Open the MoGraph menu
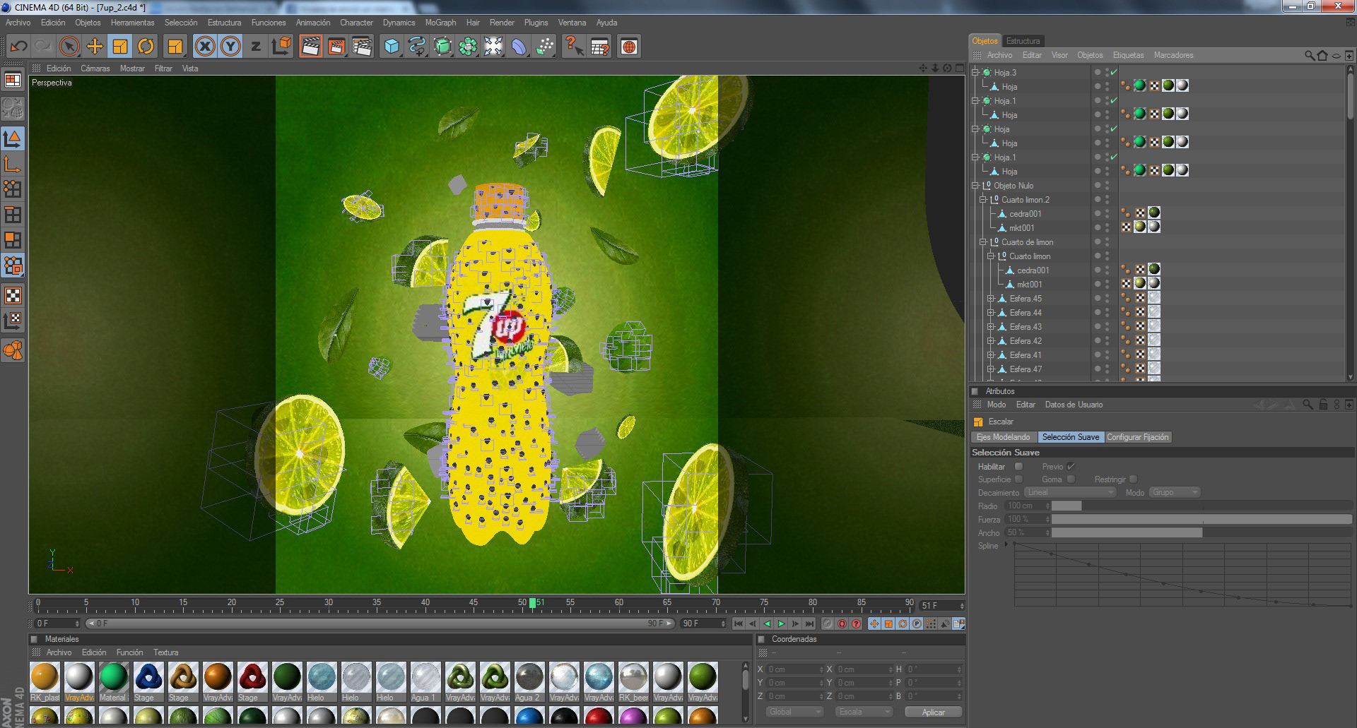The width and height of the screenshot is (1357, 728). (440, 23)
